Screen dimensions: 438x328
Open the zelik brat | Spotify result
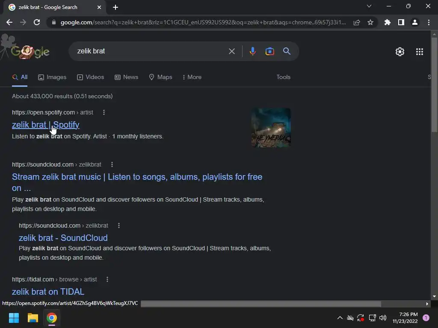pyautogui.click(x=45, y=125)
